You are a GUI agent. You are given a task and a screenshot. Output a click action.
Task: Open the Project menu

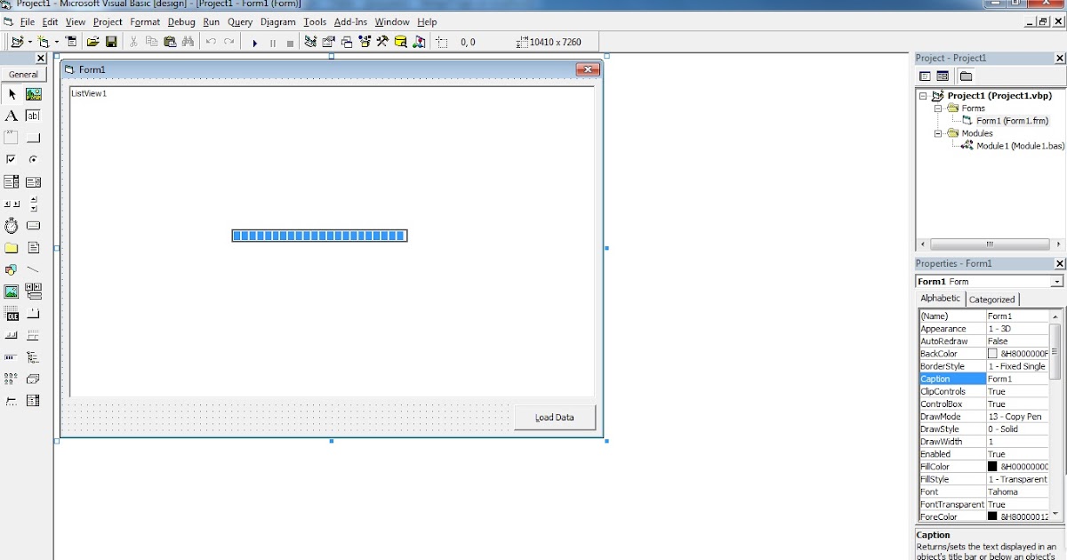click(x=107, y=21)
